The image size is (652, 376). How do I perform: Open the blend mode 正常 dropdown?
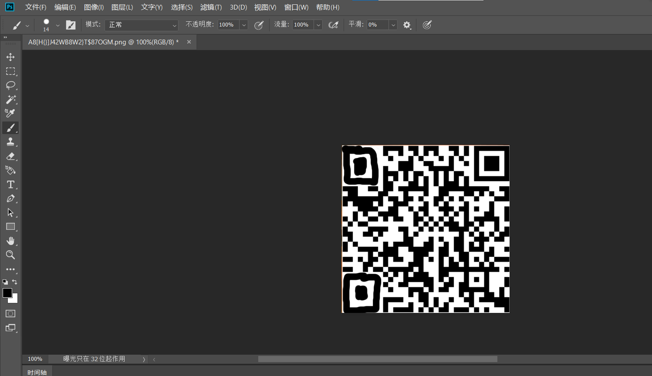[x=142, y=25]
